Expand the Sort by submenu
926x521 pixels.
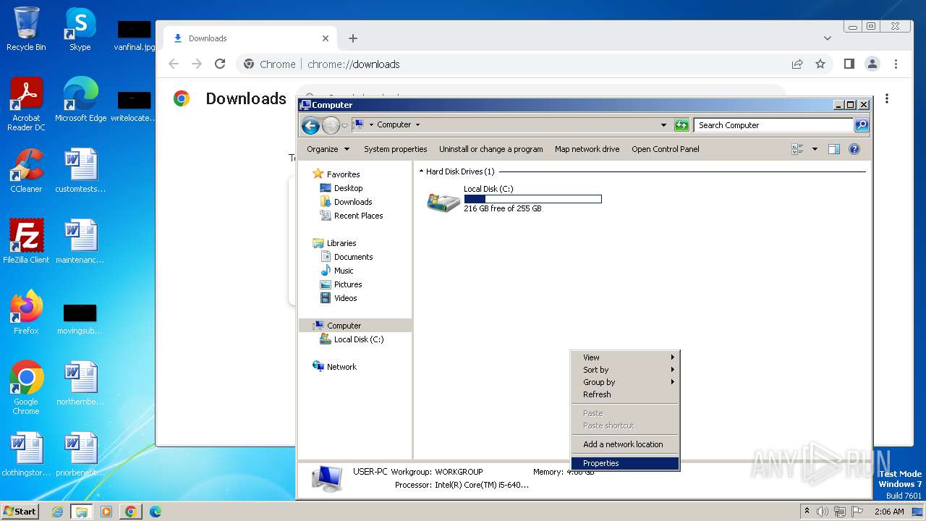[625, 370]
